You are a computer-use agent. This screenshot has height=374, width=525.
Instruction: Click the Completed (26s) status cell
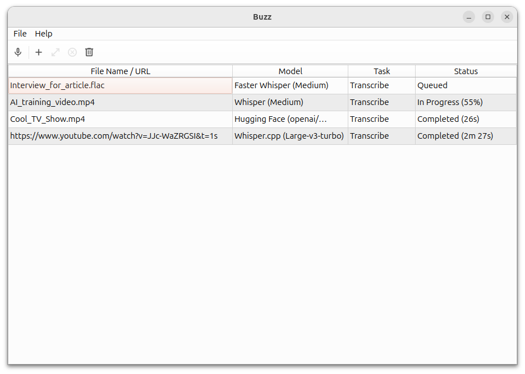pyautogui.click(x=448, y=119)
